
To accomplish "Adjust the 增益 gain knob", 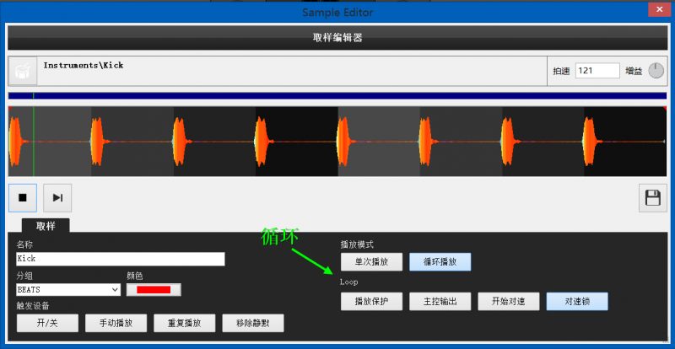I will (656, 71).
